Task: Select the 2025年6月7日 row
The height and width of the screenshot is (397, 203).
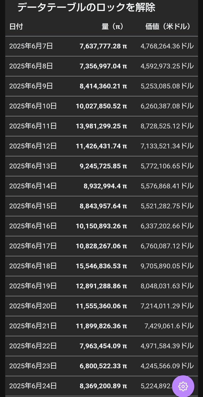Action: pos(101,46)
